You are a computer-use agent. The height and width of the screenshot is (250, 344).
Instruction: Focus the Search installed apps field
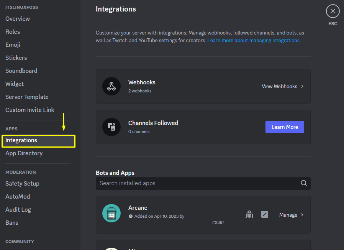[x=203, y=183]
